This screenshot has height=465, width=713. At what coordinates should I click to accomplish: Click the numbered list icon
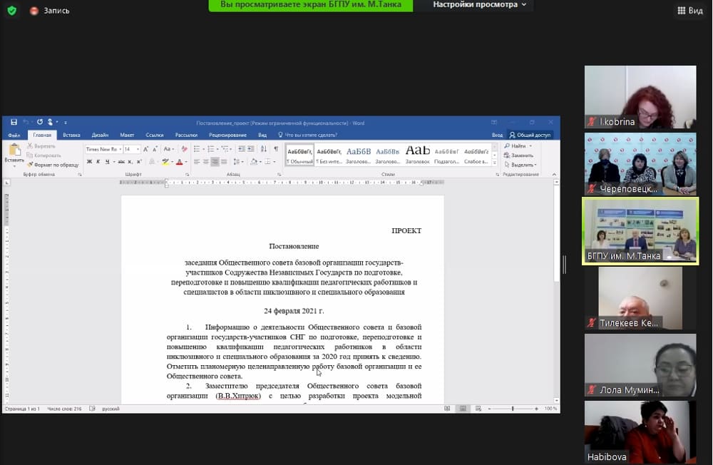pos(210,149)
